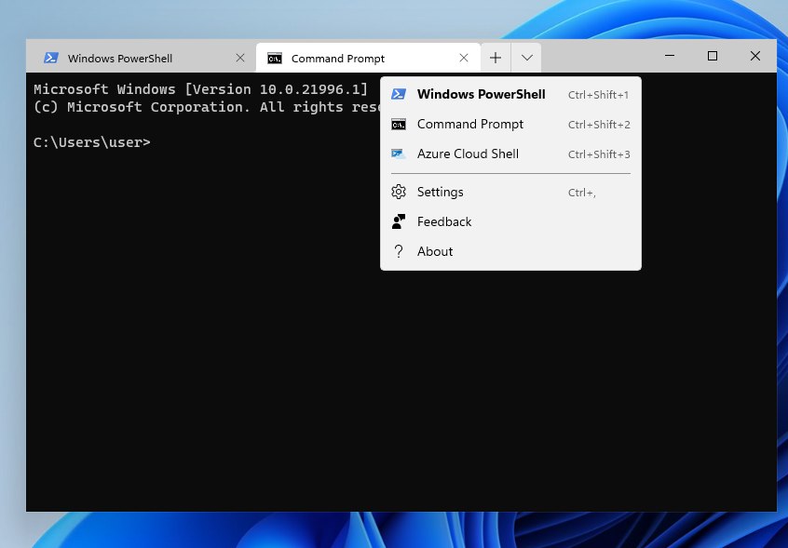
Task: Click the Ctrl+Shift+2 shortcut label
Action: (599, 125)
